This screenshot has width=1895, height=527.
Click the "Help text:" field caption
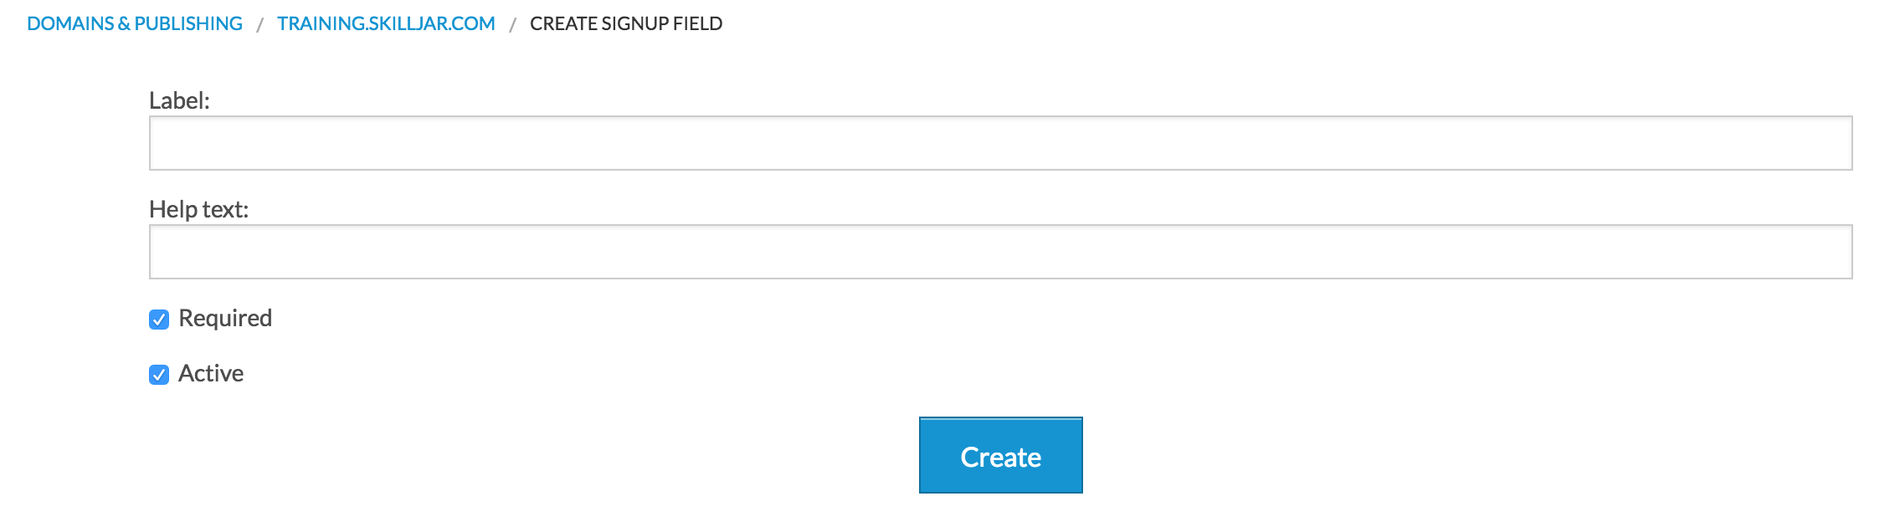tap(198, 209)
